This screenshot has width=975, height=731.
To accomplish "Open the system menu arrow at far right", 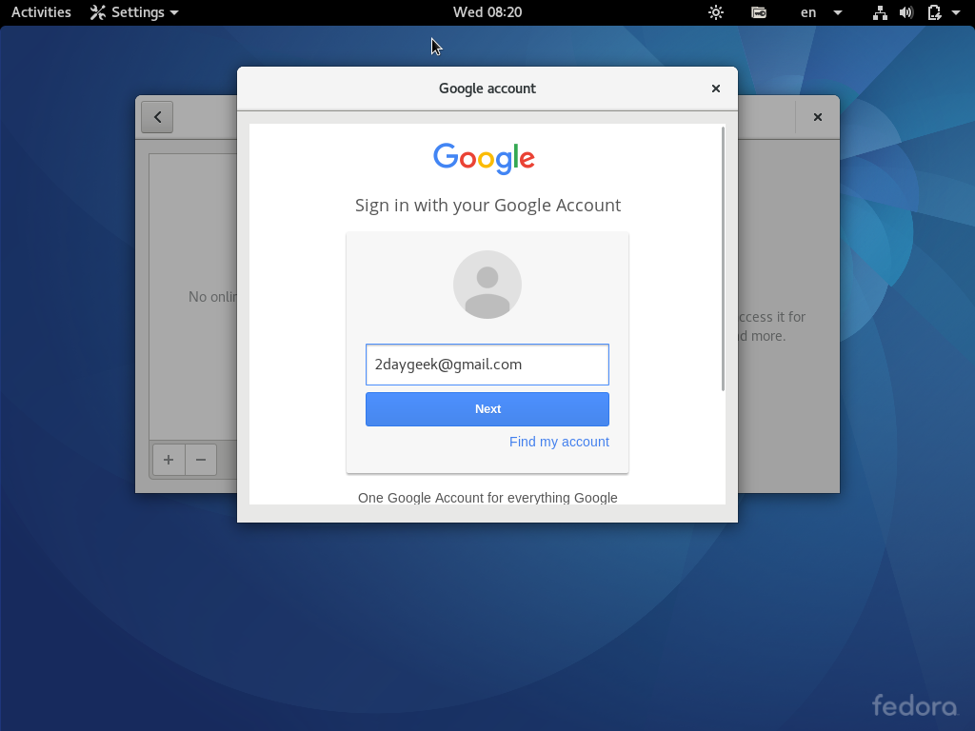I will click(956, 12).
